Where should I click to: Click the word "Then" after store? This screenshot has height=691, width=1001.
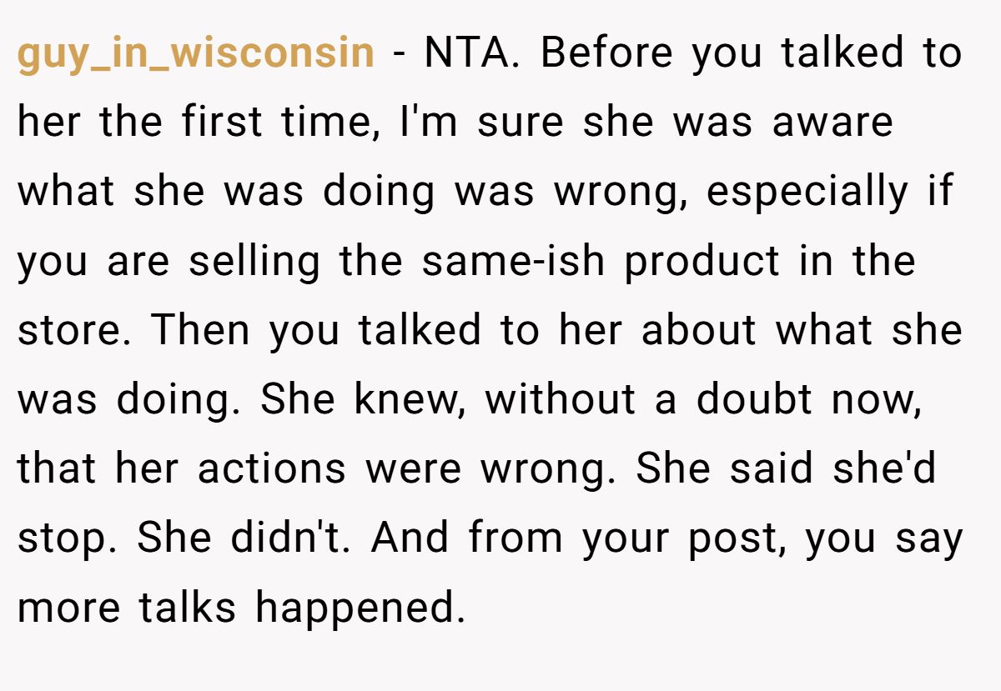click(202, 331)
